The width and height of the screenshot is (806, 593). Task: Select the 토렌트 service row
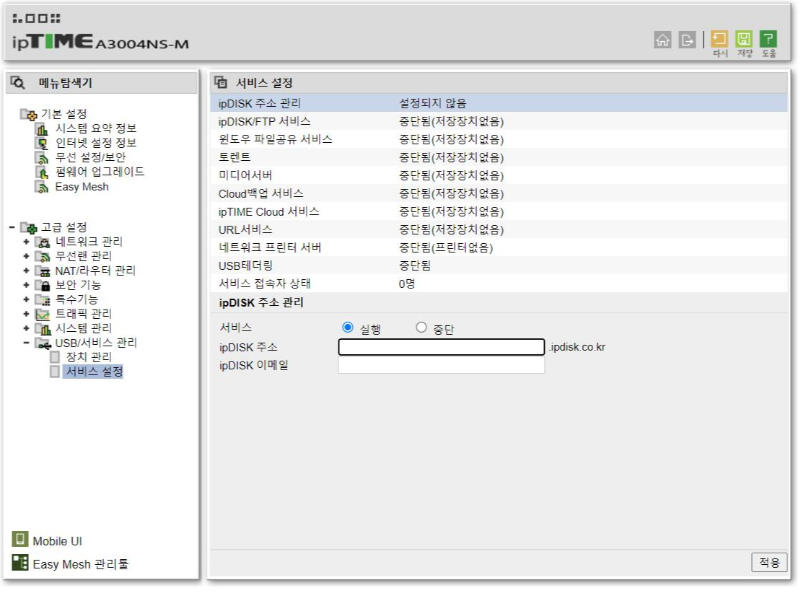pos(499,157)
